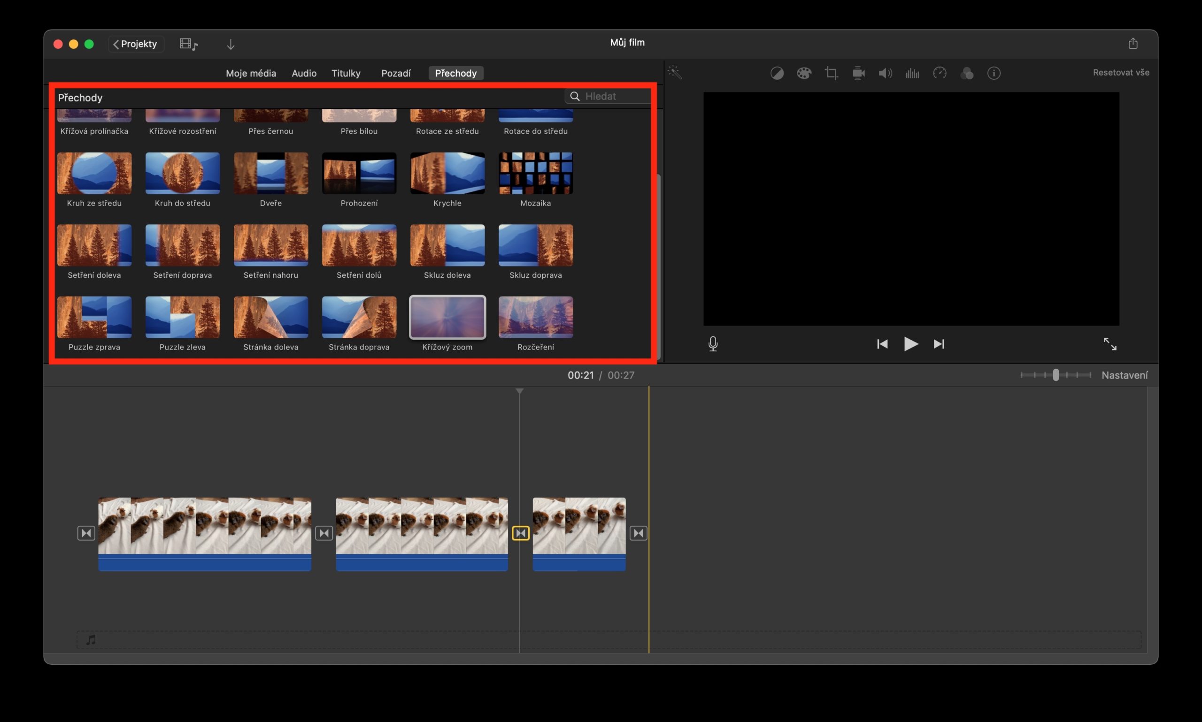The height and width of the screenshot is (722, 1202).
Task: Open the clip filter effects icon
Action: coord(967,73)
